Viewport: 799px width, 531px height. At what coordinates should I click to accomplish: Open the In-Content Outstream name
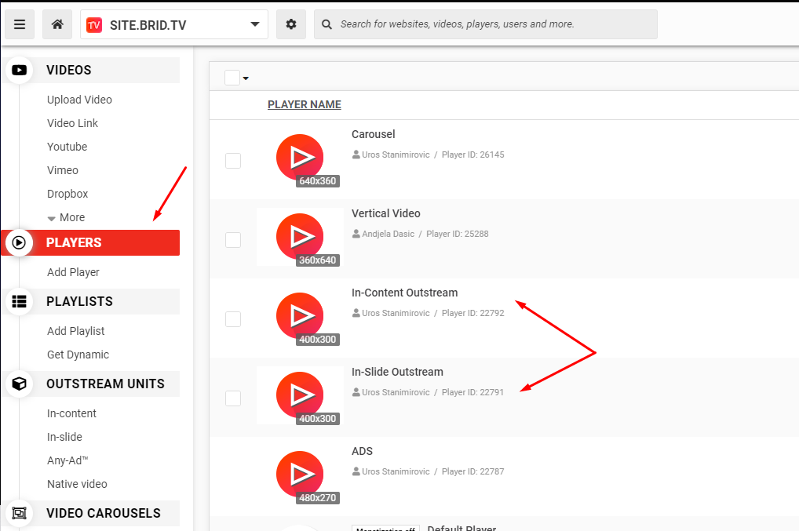[404, 293]
